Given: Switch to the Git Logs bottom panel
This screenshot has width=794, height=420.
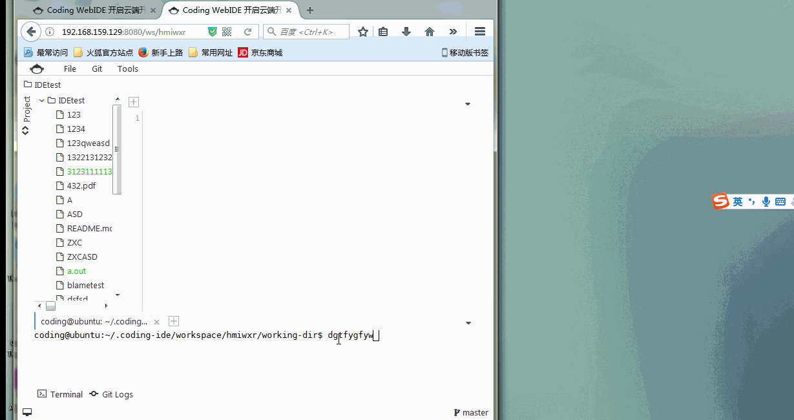Looking at the screenshot, I should (111, 394).
